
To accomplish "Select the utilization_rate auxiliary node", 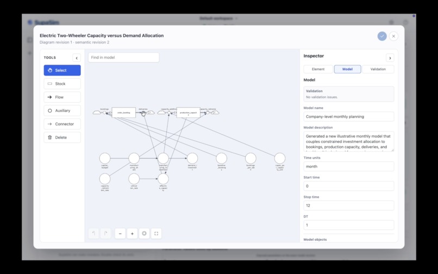I will click(x=134, y=179).
